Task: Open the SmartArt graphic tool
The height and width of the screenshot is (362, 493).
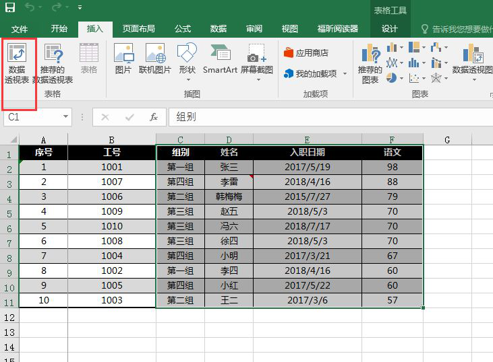Action: (220, 59)
